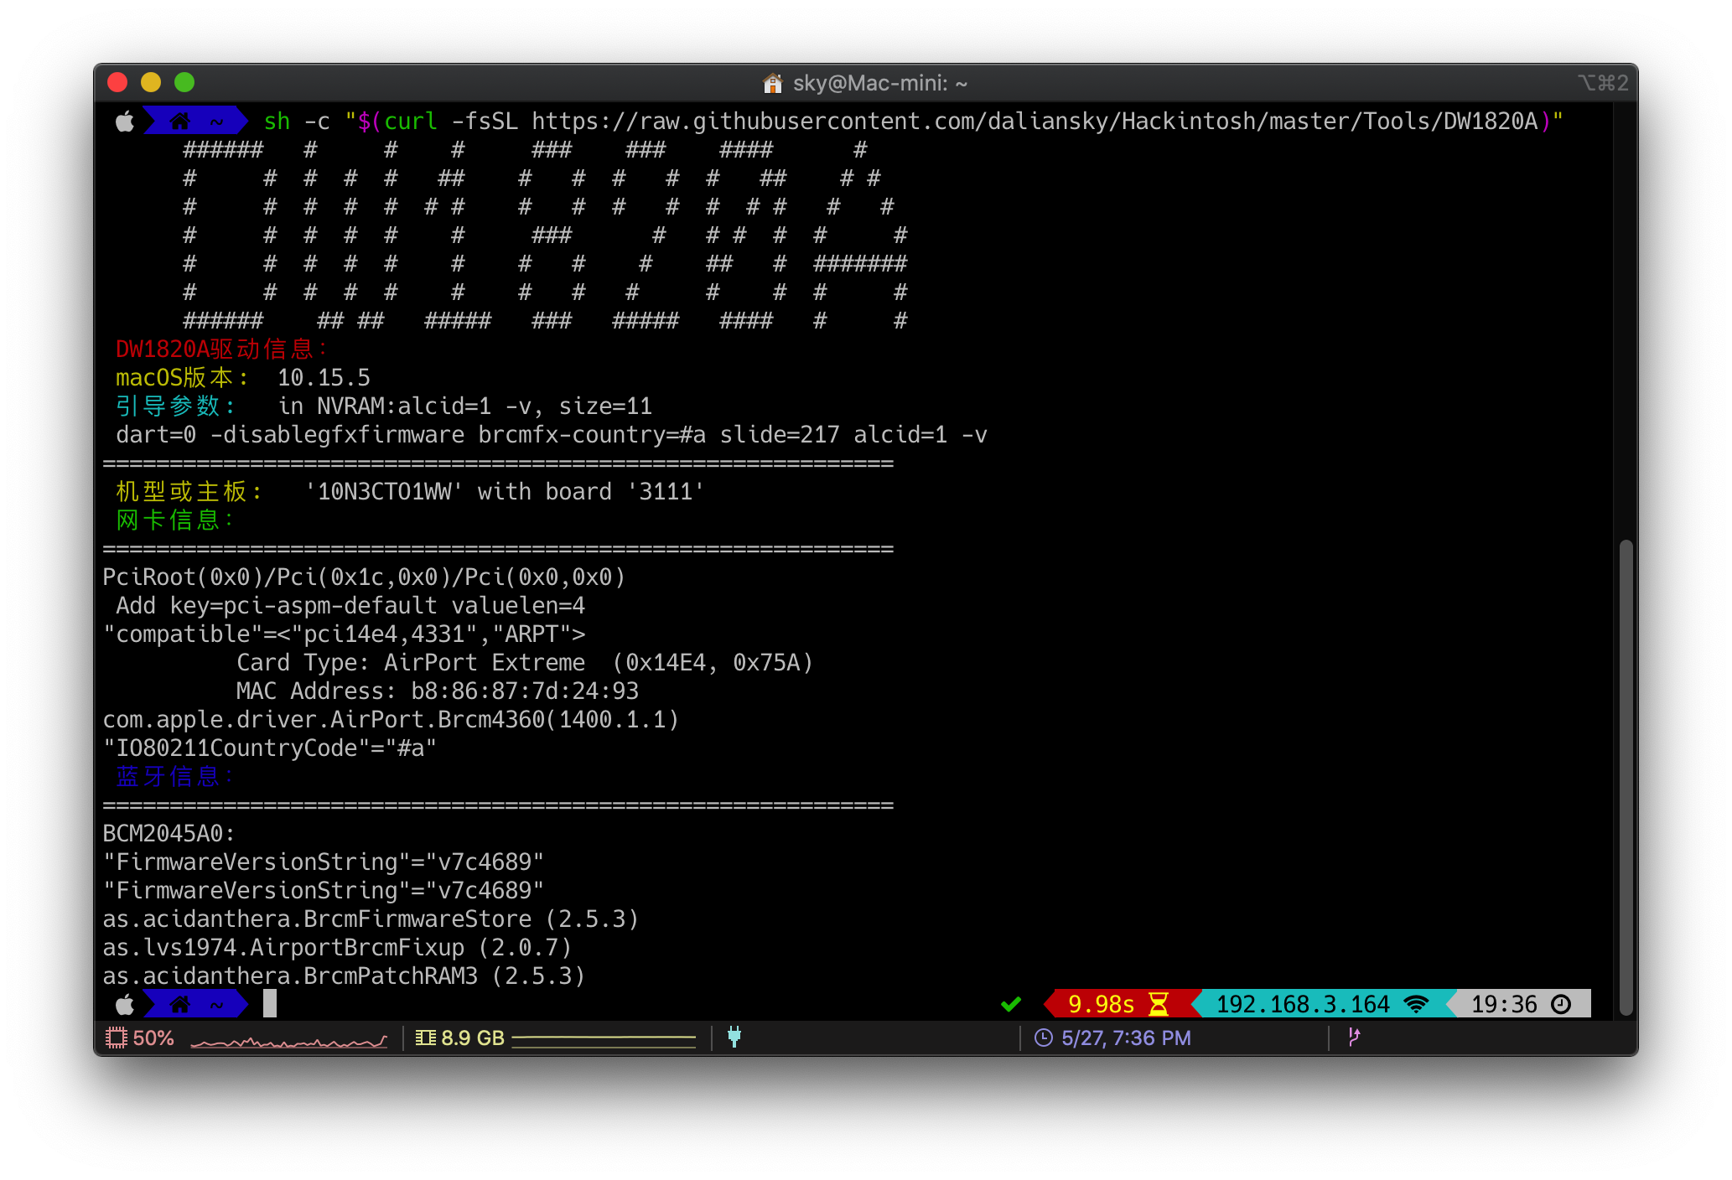Viewport: 1732px width, 1180px height.
Task: Click the git branch icon in the status bar
Action: (x=1354, y=1037)
